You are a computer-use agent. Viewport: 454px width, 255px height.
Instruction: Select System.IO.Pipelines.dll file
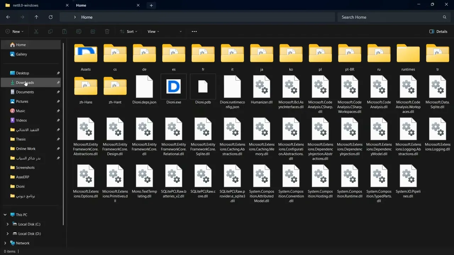pyautogui.click(x=408, y=181)
